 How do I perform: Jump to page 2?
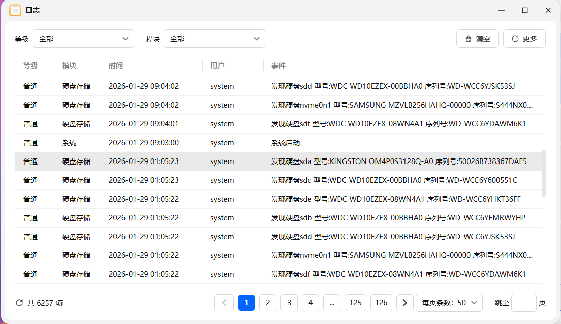point(268,302)
